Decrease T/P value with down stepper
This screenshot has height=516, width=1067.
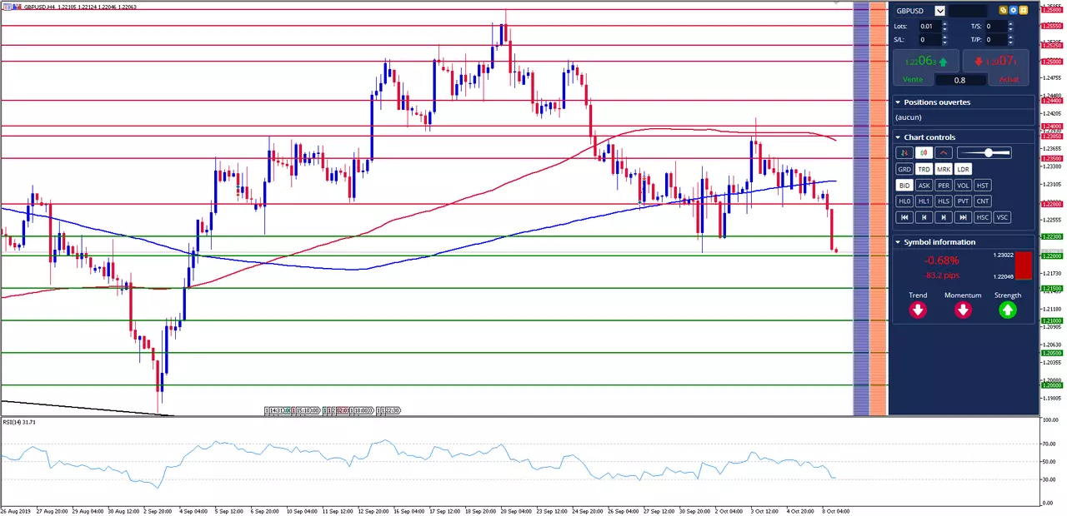click(x=1010, y=42)
